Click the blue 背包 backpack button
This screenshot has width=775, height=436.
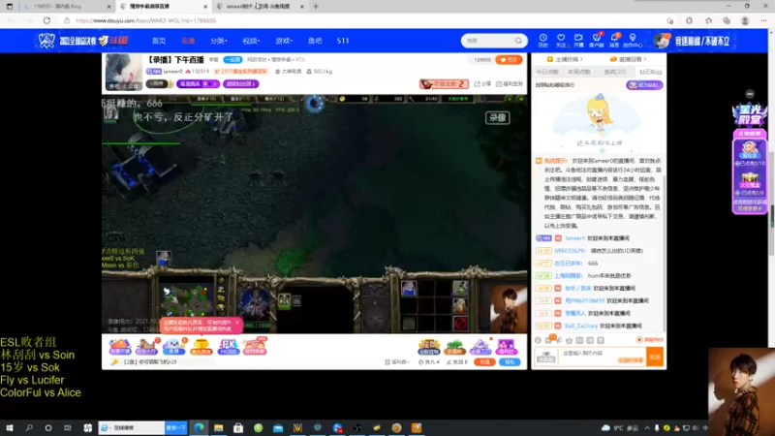coord(510,362)
